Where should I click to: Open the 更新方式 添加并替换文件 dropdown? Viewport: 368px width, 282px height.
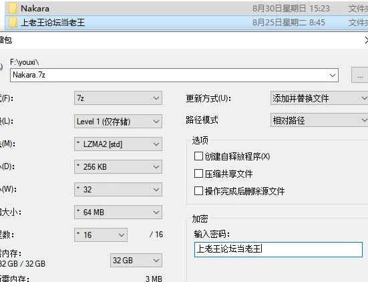(x=319, y=98)
